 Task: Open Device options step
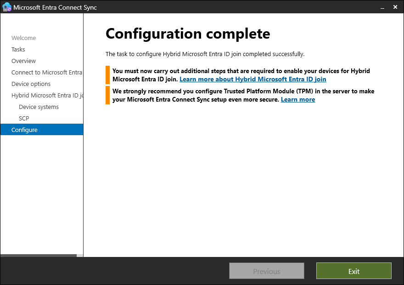[31, 84]
